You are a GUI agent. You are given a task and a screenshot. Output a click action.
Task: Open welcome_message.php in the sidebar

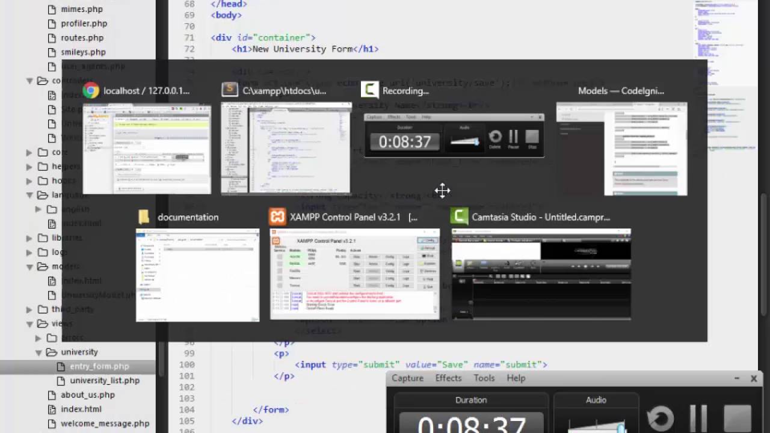click(105, 423)
